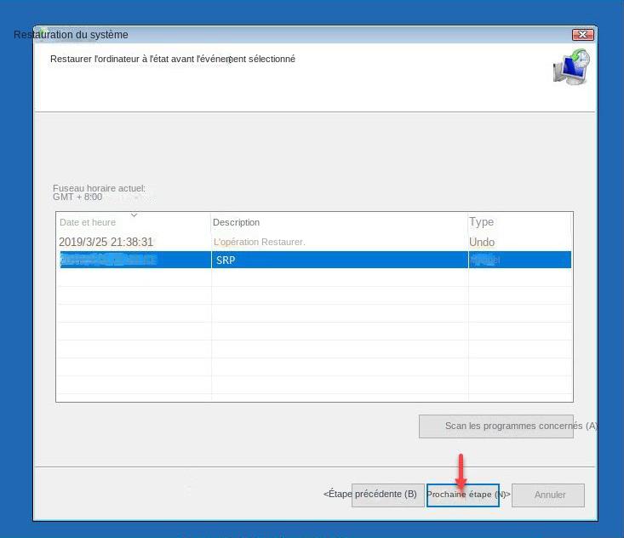Click the blurred date cell of SRP row
This screenshot has height=538, width=624.
click(107, 260)
